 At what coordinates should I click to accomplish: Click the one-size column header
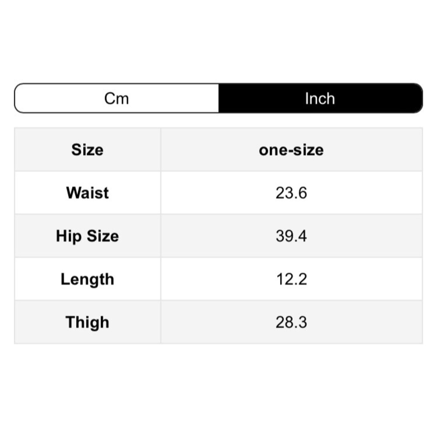pos(291,150)
